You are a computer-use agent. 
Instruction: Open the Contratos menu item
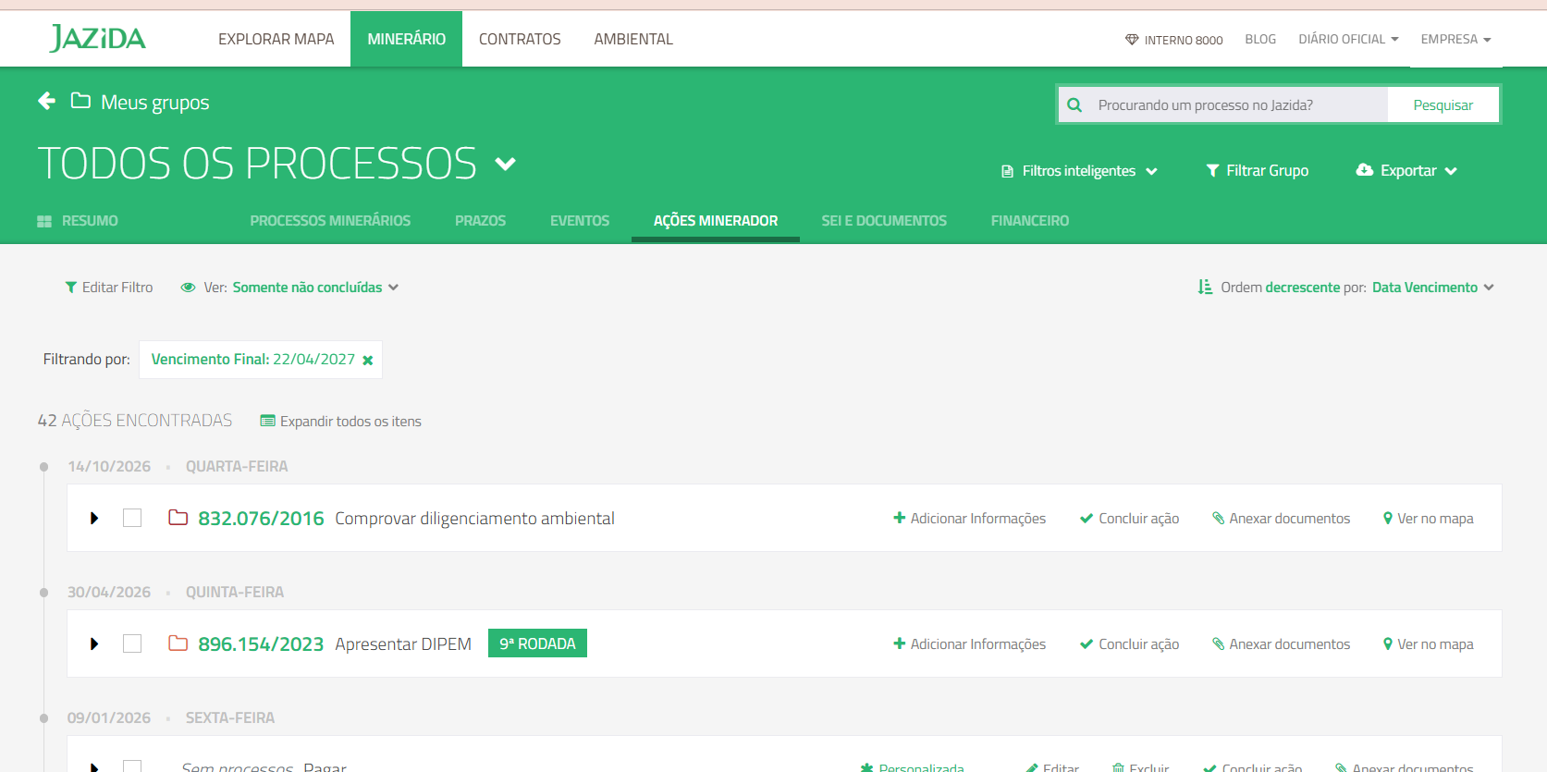click(x=520, y=39)
